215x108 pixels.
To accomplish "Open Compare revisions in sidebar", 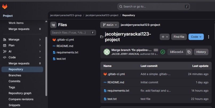I will [21, 99].
